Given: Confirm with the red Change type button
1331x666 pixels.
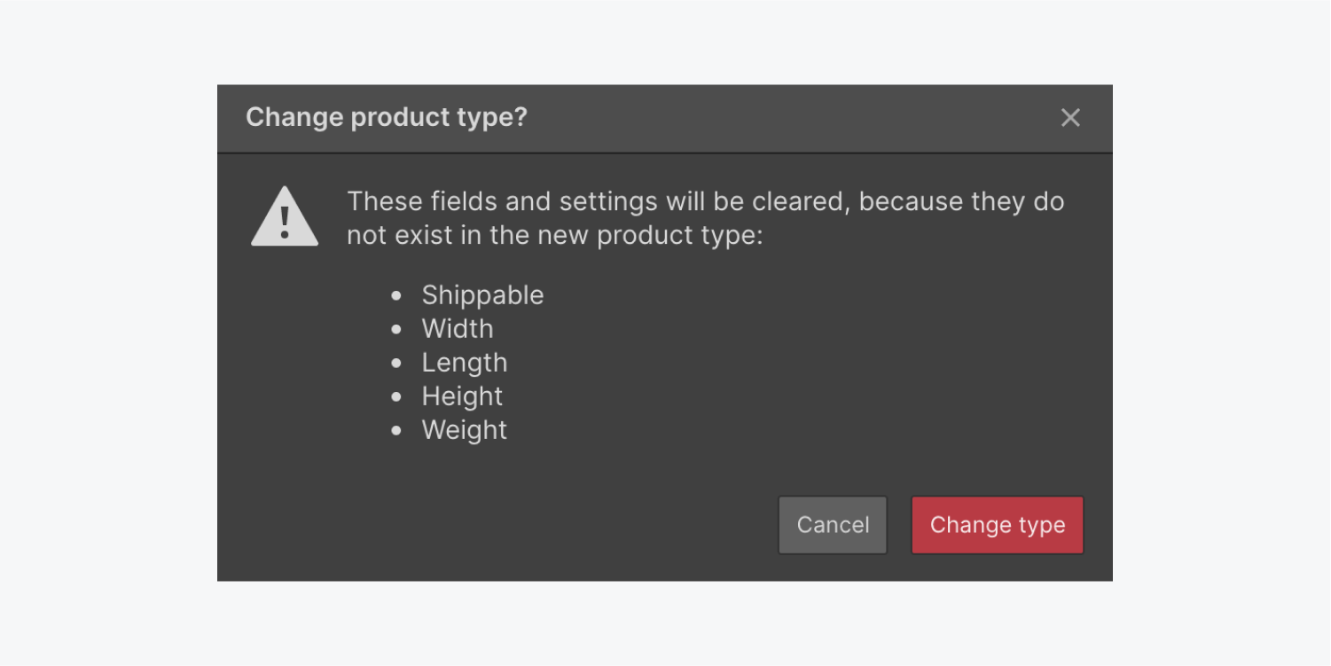Looking at the screenshot, I should click(x=998, y=525).
